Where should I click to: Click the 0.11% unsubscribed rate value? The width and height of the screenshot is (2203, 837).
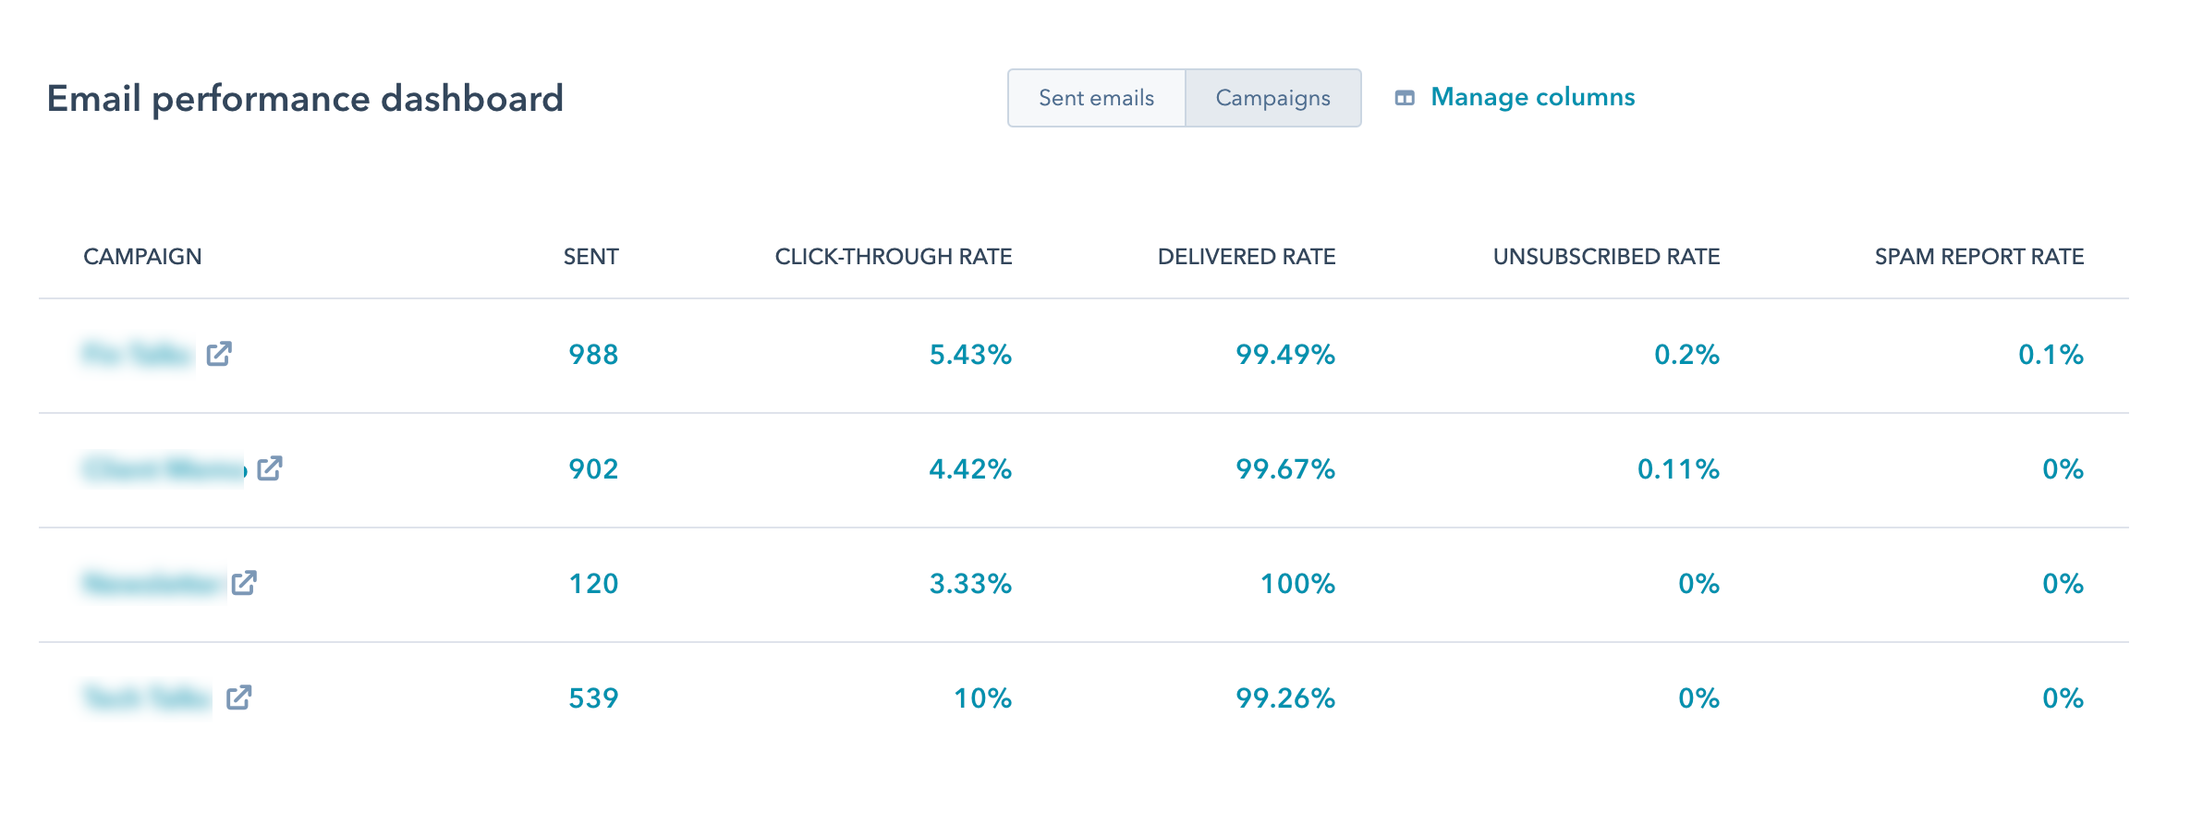[x=1678, y=469]
